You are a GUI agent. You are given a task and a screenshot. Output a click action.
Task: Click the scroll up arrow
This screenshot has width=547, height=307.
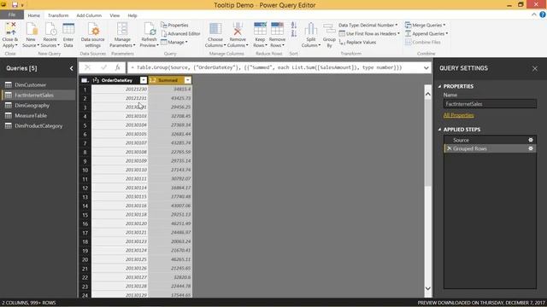[427, 94]
